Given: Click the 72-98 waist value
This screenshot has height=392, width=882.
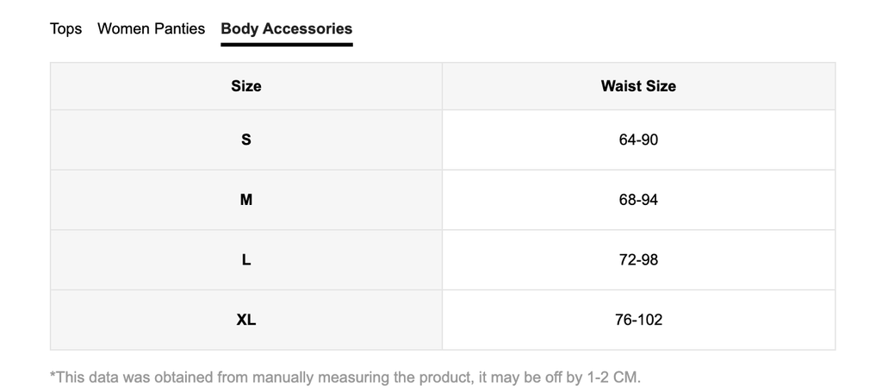Looking at the screenshot, I should pos(638,259).
